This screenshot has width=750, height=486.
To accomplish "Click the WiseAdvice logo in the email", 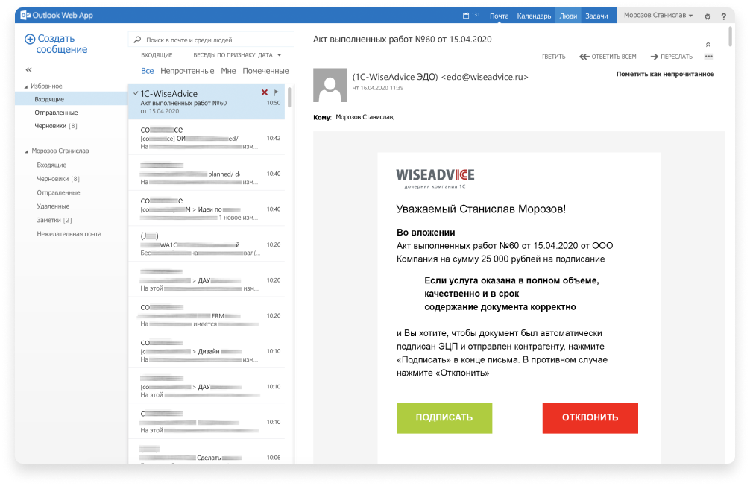I will (x=435, y=178).
